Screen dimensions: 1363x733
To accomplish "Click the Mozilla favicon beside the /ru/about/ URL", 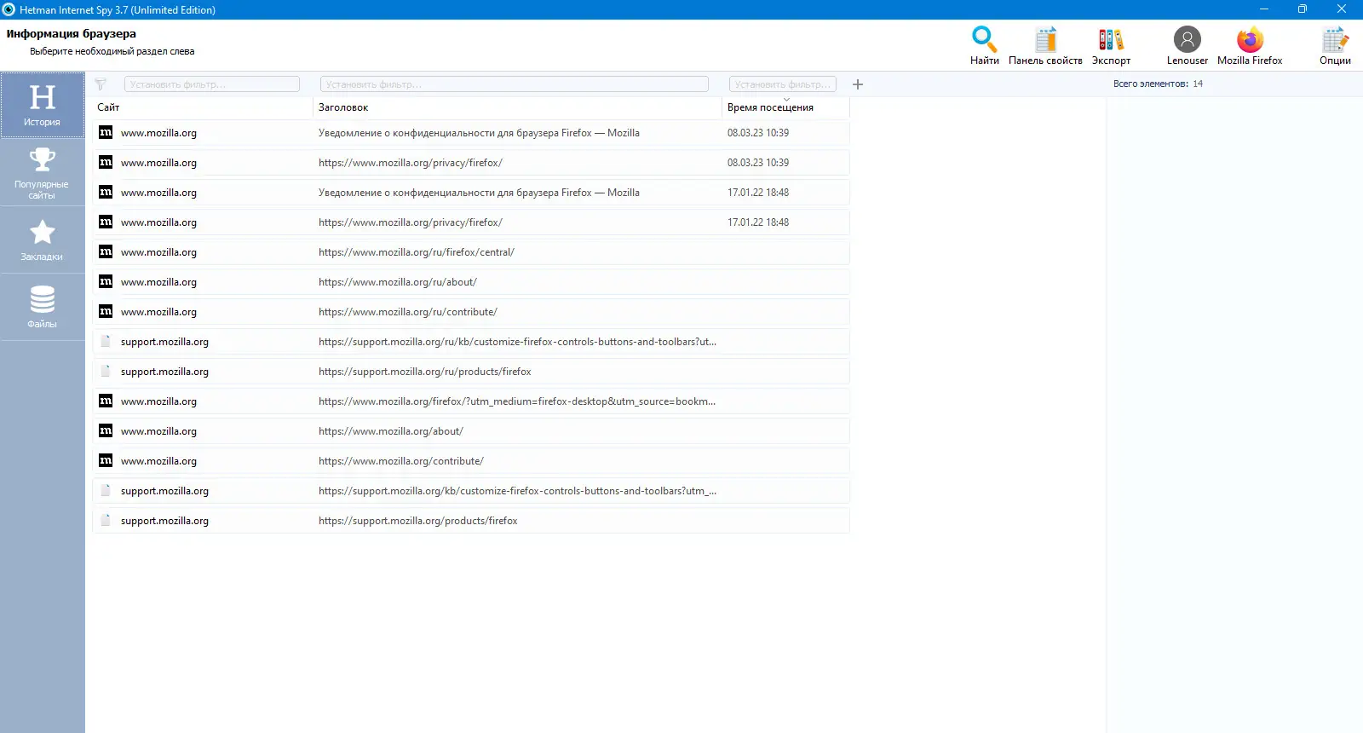I will point(106,281).
